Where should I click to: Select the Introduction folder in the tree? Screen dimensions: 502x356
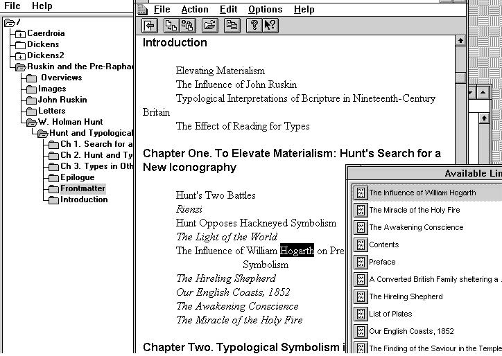click(84, 199)
